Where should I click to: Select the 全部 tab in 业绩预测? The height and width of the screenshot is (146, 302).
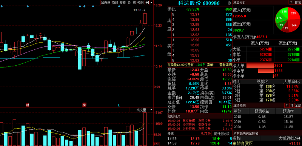coord(298,105)
